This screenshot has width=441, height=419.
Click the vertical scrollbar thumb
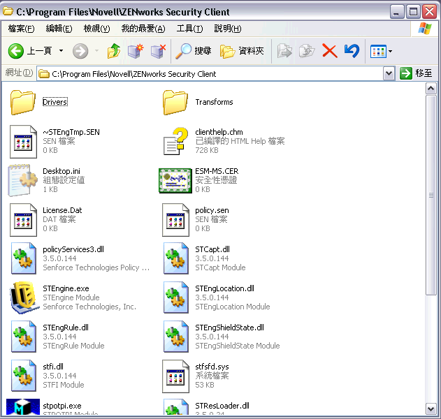pos(431,195)
